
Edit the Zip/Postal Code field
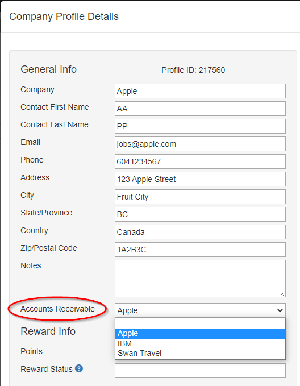pos(200,250)
